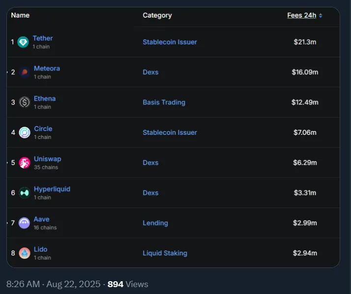Click the Fees 24h column header
Image resolution: width=351 pixels, height=294 pixels.
pyautogui.click(x=301, y=16)
